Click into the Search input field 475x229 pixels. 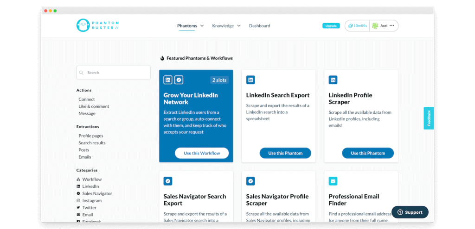click(113, 73)
